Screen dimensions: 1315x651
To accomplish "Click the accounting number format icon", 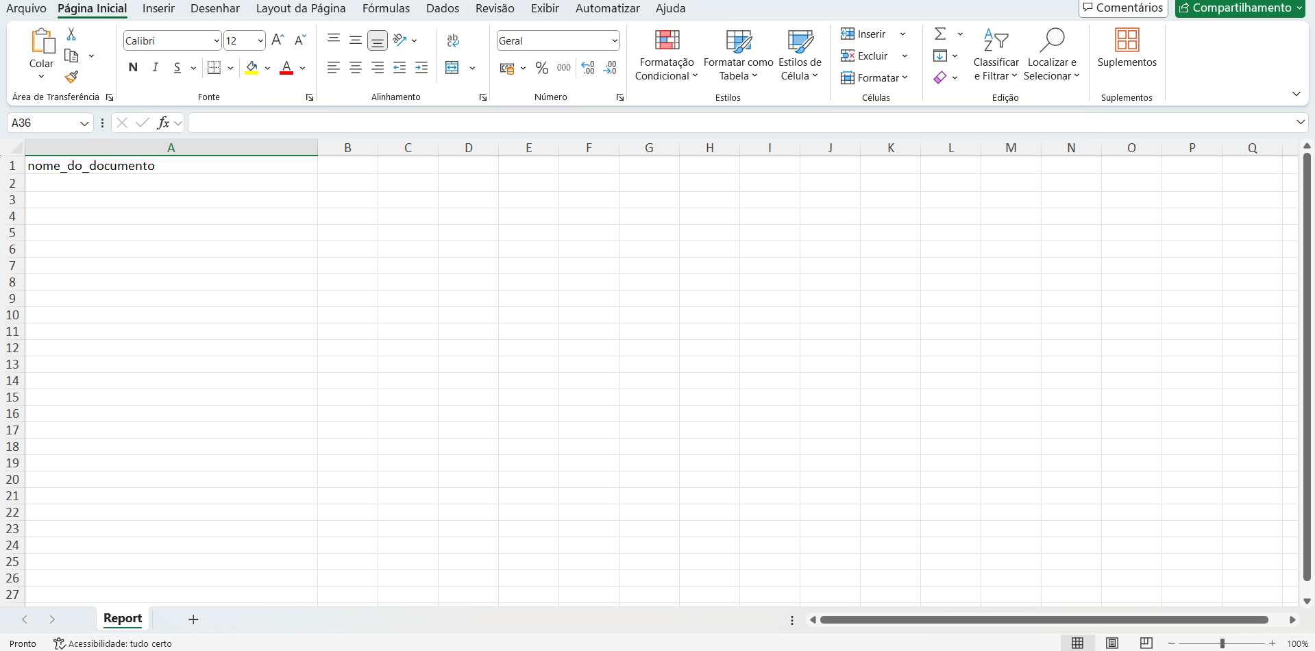I will coord(507,68).
